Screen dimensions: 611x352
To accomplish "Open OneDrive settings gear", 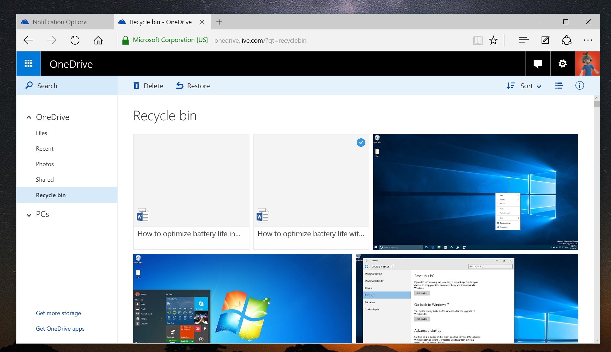I will 563,64.
